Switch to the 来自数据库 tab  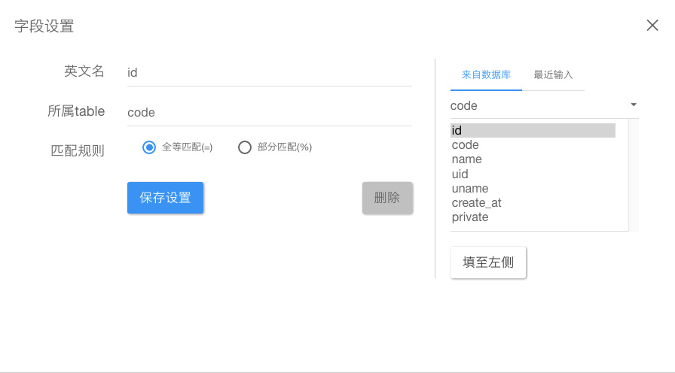tap(486, 74)
